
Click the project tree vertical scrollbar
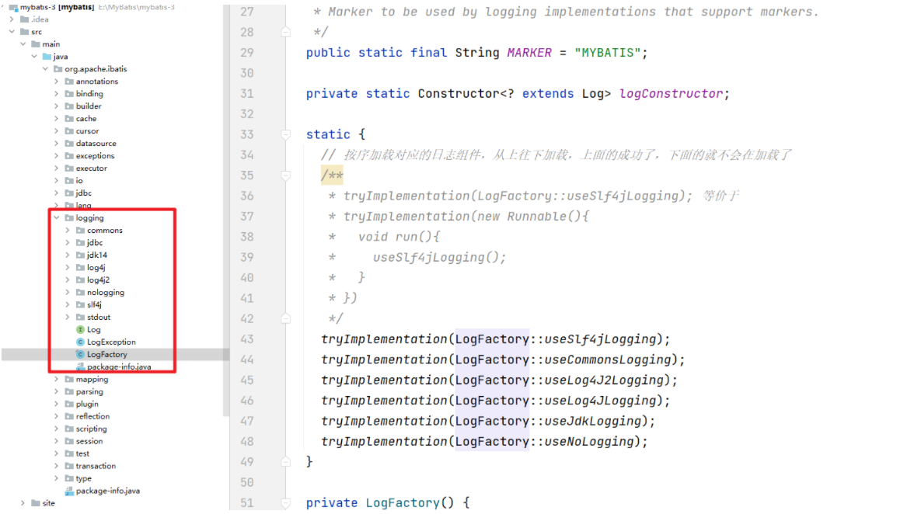226,211
